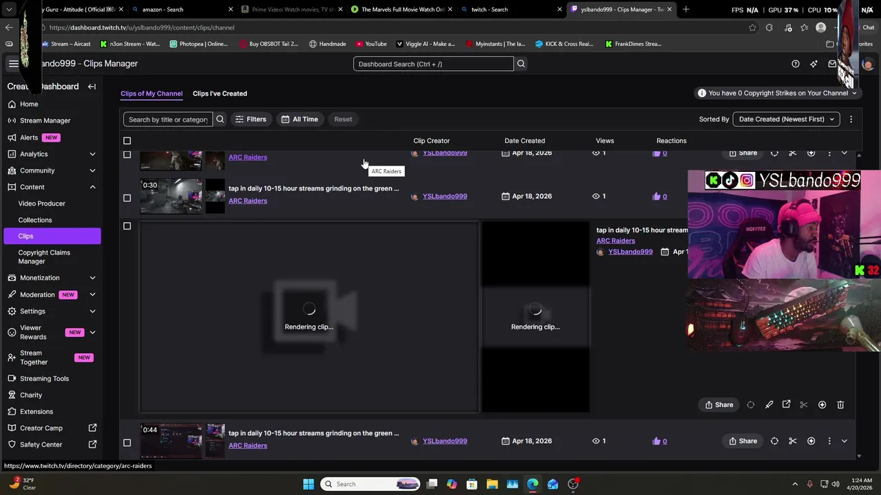Add this page to browser favorites star
This screenshot has height=495, width=881.
point(752,27)
